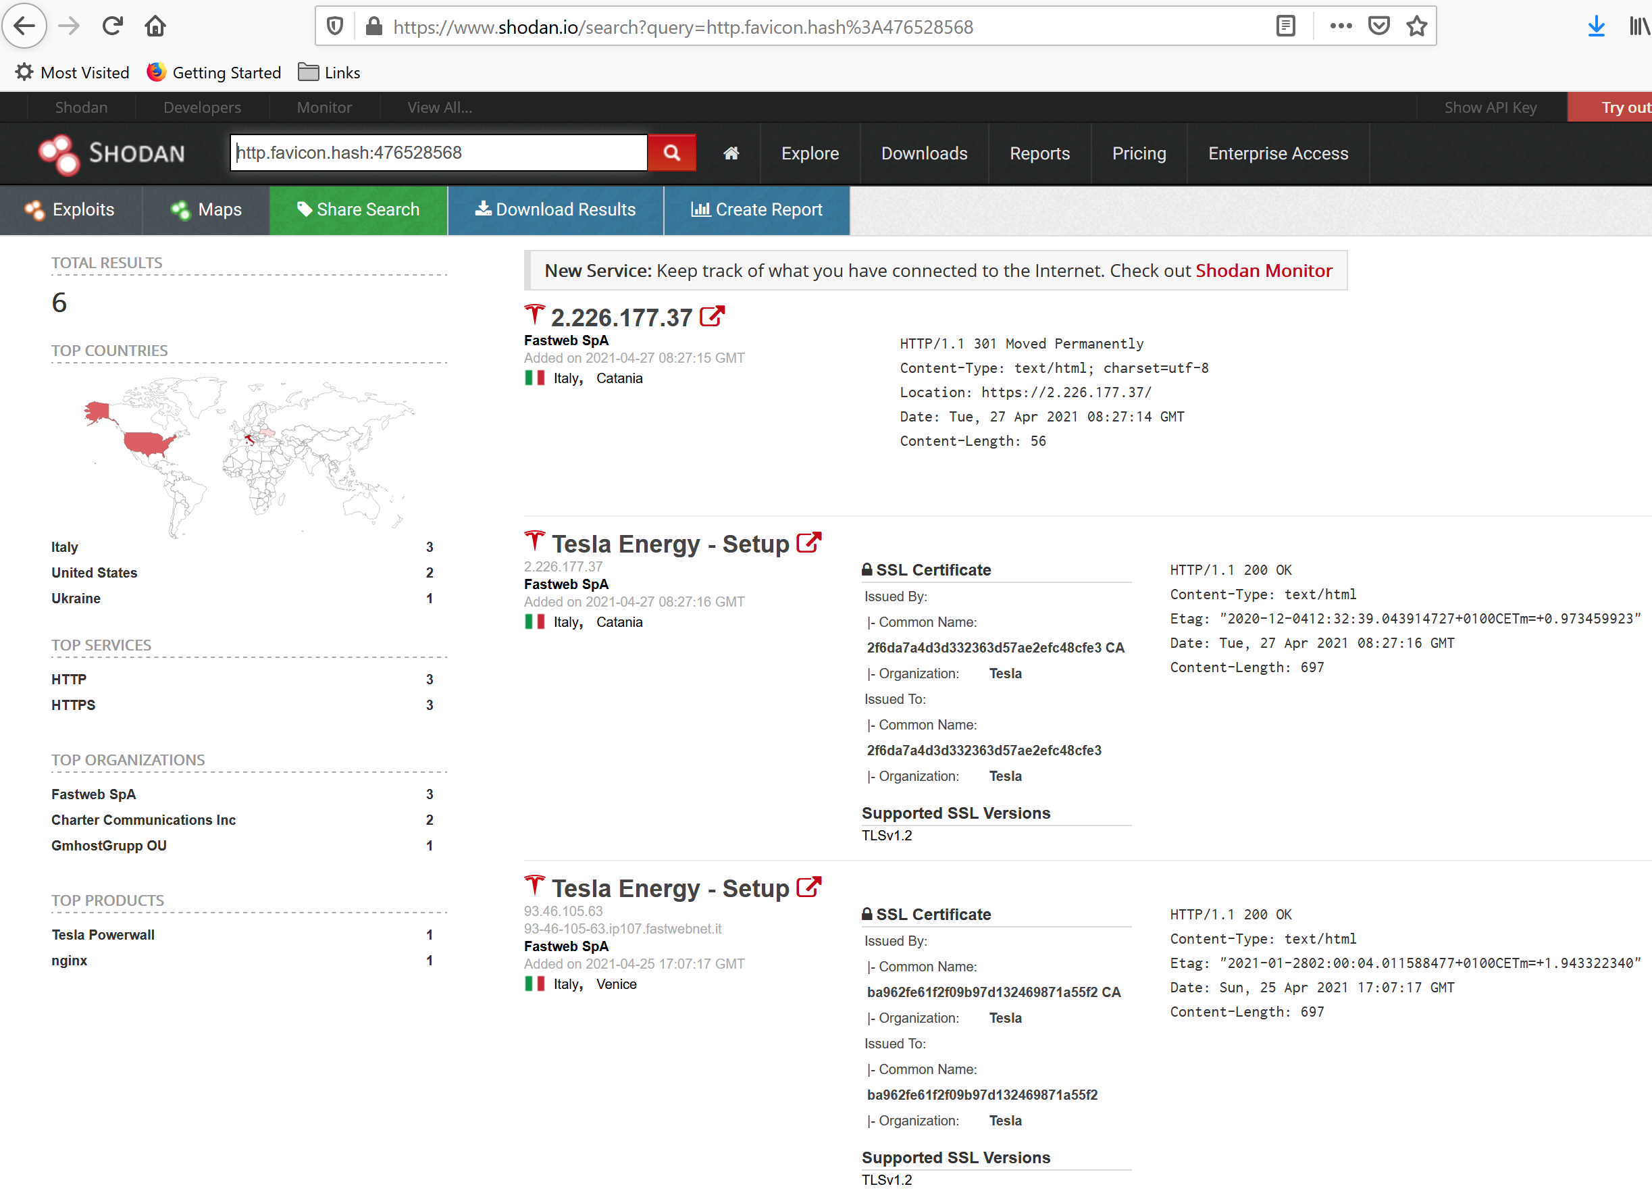Click Create Report button
The height and width of the screenshot is (1197, 1652).
point(757,210)
